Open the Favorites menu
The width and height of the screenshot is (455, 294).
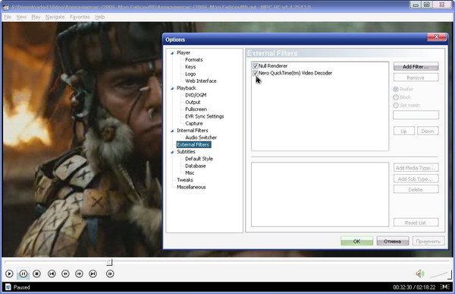(x=80, y=17)
